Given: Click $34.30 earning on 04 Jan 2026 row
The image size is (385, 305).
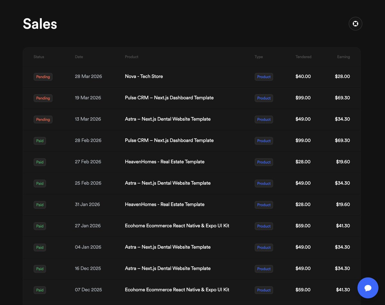Looking at the screenshot, I should tap(342, 247).
